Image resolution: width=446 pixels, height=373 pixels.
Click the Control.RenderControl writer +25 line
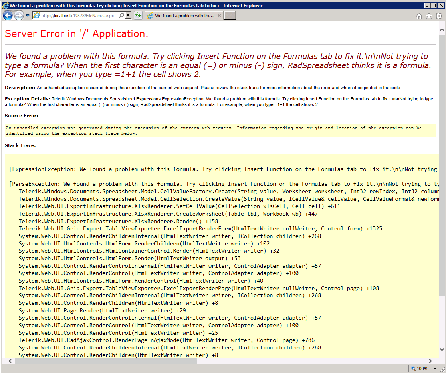click(118, 333)
